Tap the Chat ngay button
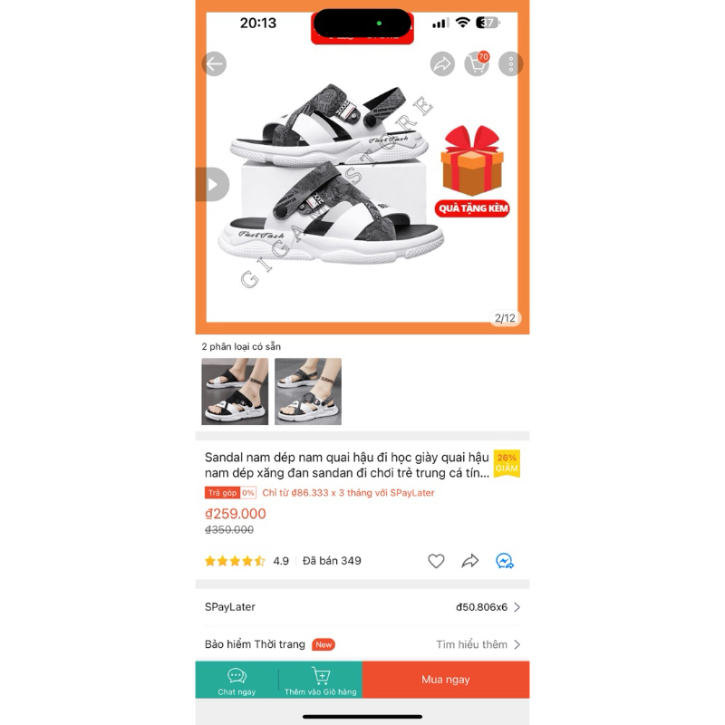The width and height of the screenshot is (725, 725). (x=237, y=680)
